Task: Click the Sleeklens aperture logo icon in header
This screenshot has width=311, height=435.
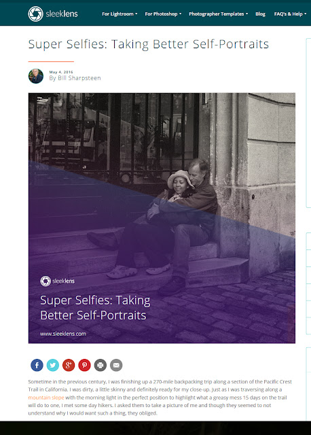Action: 35,14
